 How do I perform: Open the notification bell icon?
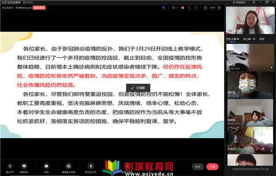point(254,2)
